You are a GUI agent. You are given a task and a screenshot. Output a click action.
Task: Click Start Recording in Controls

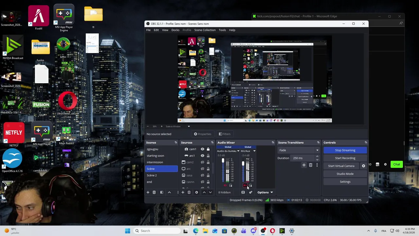(345, 158)
